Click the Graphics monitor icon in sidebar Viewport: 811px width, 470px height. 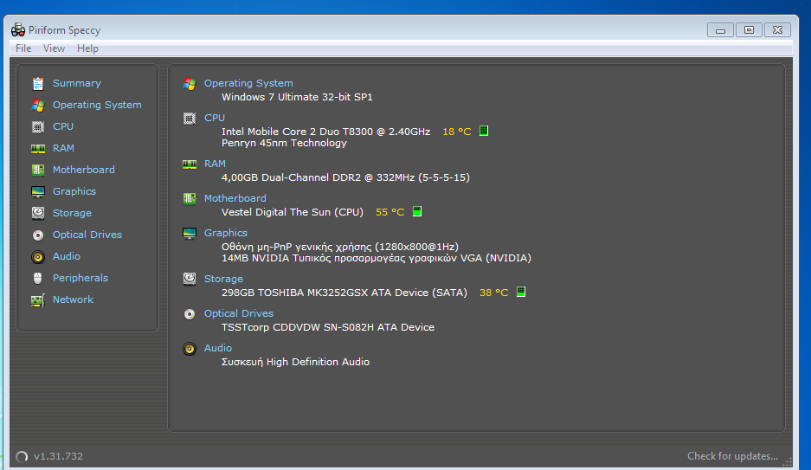[38, 192]
